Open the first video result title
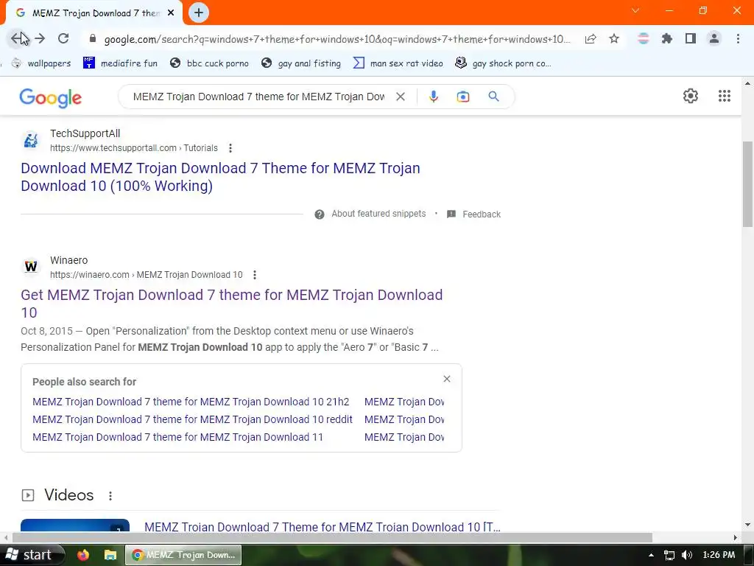Image resolution: width=754 pixels, height=566 pixels. point(323,526)
